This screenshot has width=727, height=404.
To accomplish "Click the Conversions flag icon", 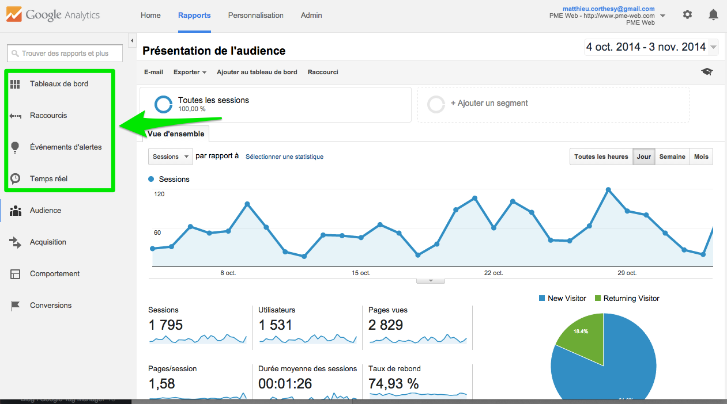I will [x=16, y=306].
